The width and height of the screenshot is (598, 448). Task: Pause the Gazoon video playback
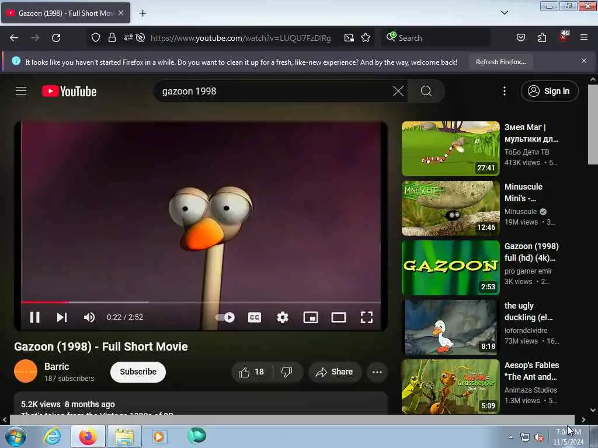pos(34,317)
